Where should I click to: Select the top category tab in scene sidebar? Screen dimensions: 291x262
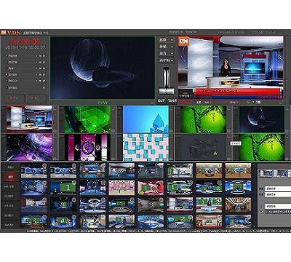[x=11, y=167]
